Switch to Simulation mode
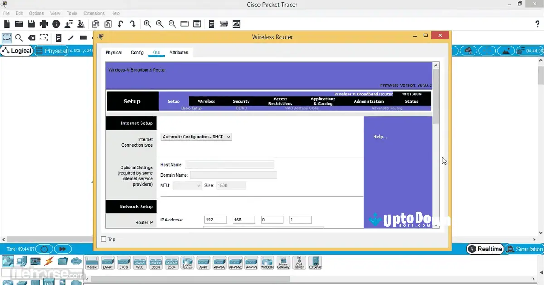544x285 pixels. point(525,249)
